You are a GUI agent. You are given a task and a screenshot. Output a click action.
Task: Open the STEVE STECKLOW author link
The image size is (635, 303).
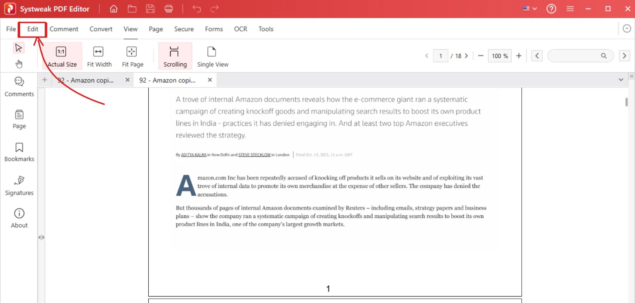[x=254, y=155]
